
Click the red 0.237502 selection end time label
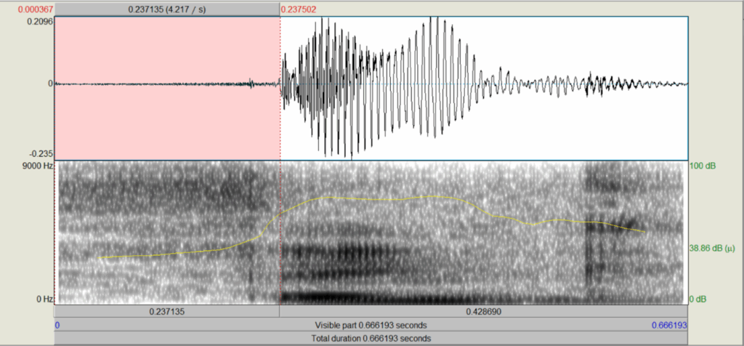tap(300, 9)
